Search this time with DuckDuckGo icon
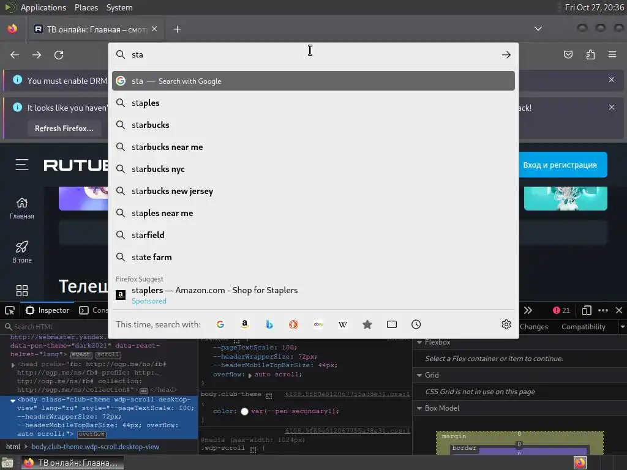Image resolution: width=627 pixels, height=470 pixels. [x=293, y=324]
